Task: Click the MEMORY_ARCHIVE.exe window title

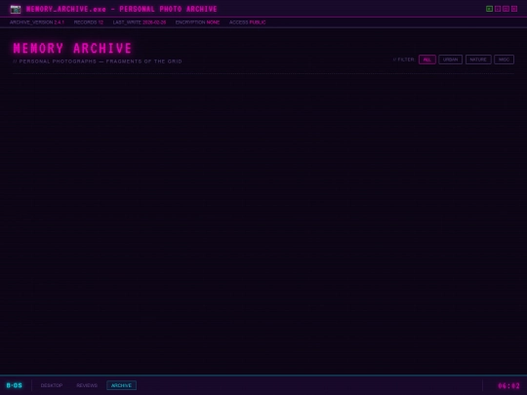Action: (x=121, y=9)
